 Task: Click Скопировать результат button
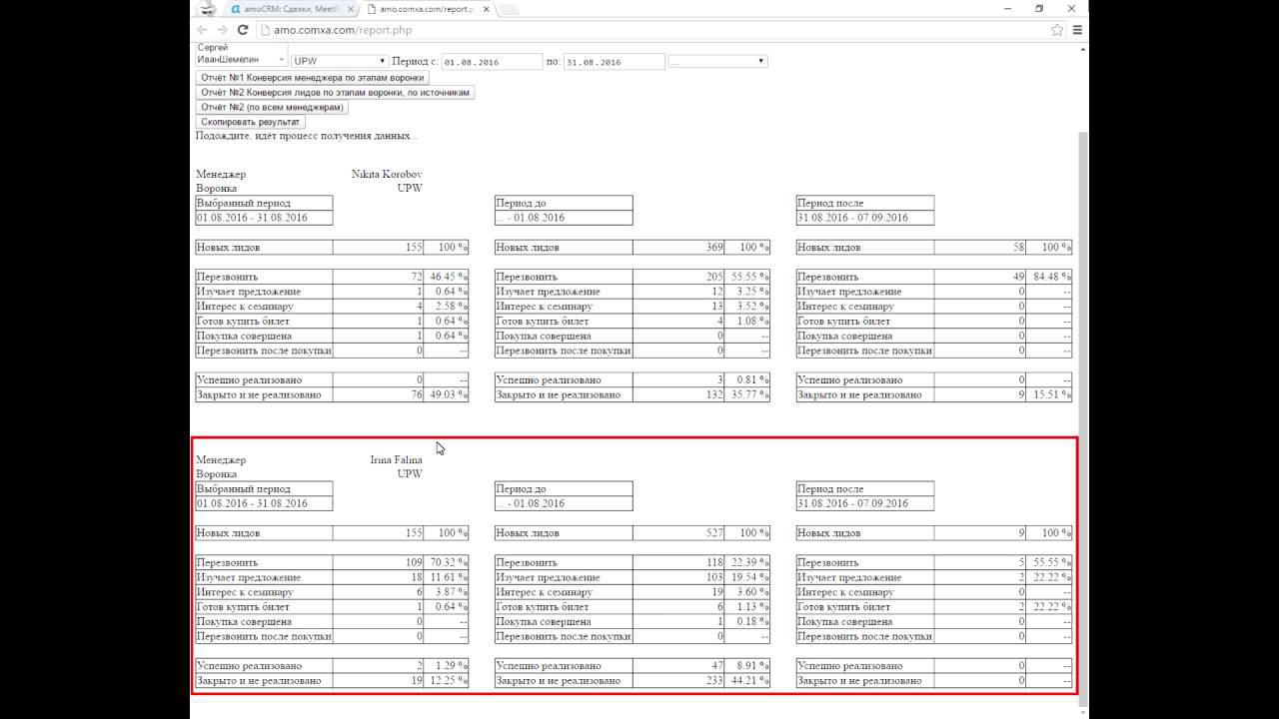coord(250,122)
